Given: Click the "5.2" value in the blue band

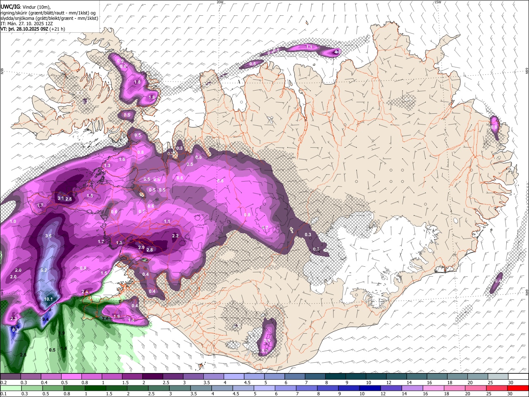Looking at the screenshot, I should (x=44, y=270).
